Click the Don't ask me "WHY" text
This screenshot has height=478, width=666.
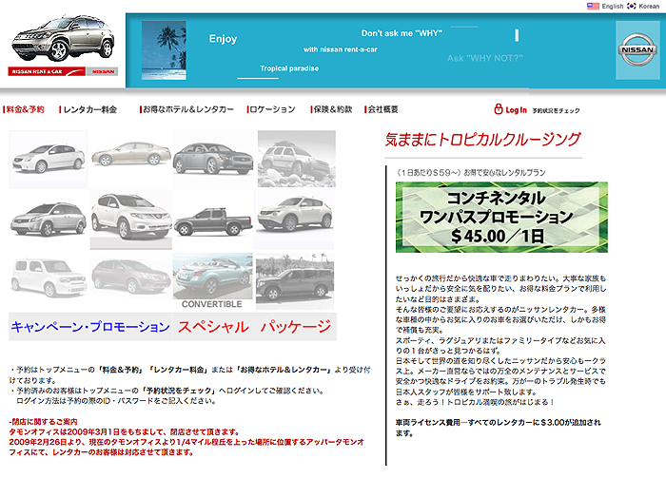(x=402, y=33)
